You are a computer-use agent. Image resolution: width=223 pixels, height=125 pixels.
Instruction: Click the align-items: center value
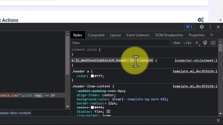coord(109,95)
